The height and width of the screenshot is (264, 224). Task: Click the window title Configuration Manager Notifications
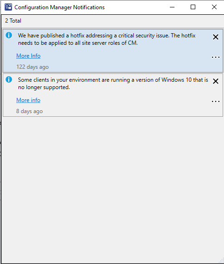pyautogui.click(x=59, y=7)
